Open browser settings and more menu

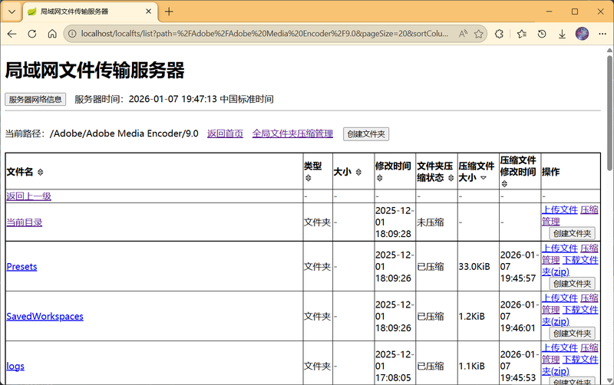[x=602, y=34]
